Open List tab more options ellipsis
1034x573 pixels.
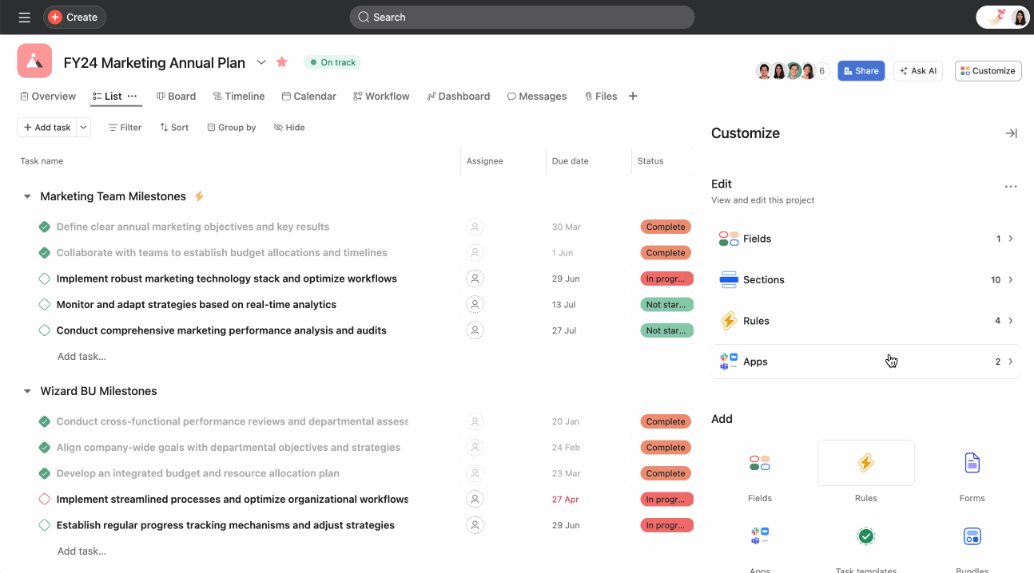click(133, 97)
